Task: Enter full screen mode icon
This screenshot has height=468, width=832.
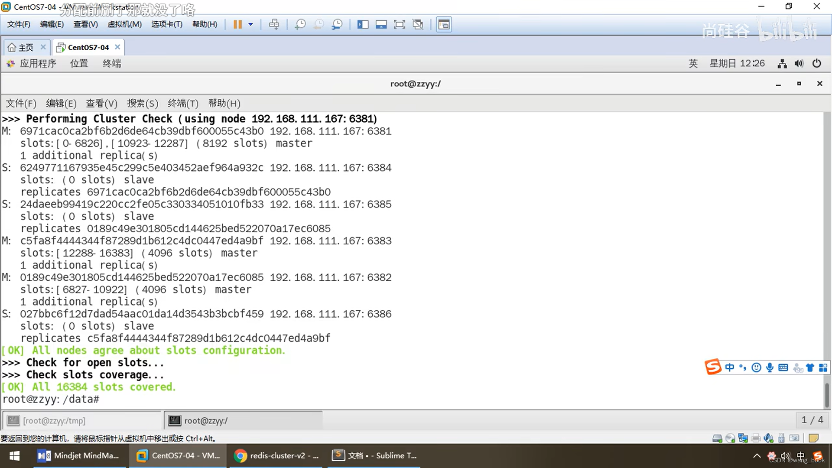Action: tap(399, 24)
